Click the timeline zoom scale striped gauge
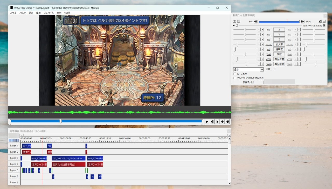The height and width of the screenshot is (189, 332). (14, 140)
